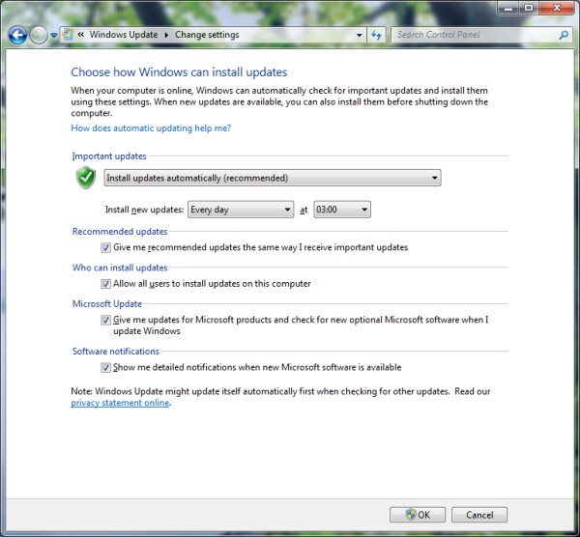The width and height of the screenshot is (580, 537).
Task: Open How does automatic updating help me link
Action: 151,128
